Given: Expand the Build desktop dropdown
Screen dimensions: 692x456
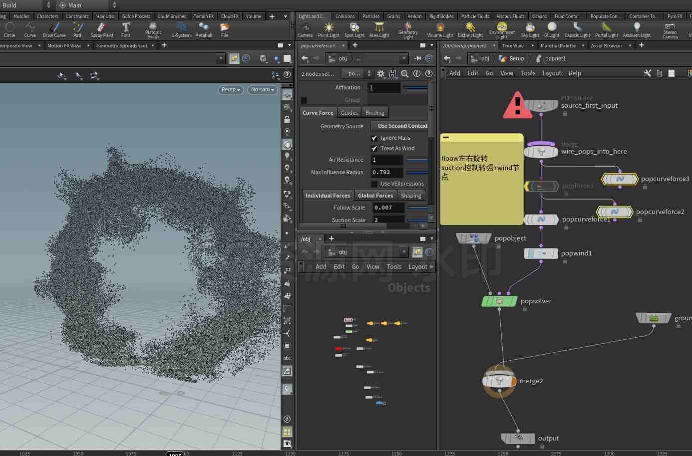Looking at the screenshot, I should coord(26,5).
